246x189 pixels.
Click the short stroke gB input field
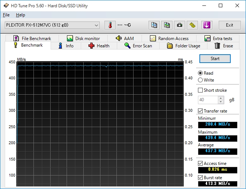click(208, 100)
